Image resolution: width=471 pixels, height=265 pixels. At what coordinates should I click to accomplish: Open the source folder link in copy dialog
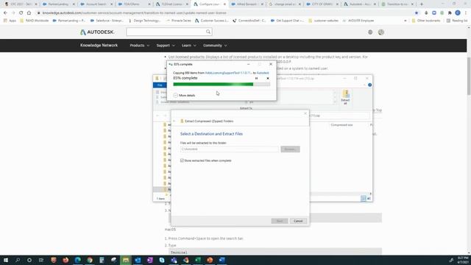tap(228, 73)
